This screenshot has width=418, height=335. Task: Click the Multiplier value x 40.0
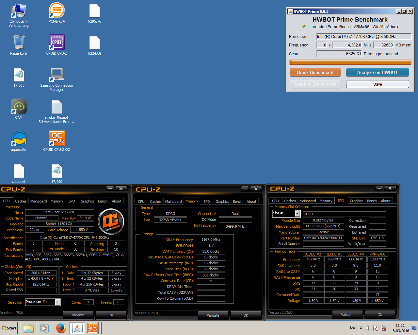(x=40, y=279)
